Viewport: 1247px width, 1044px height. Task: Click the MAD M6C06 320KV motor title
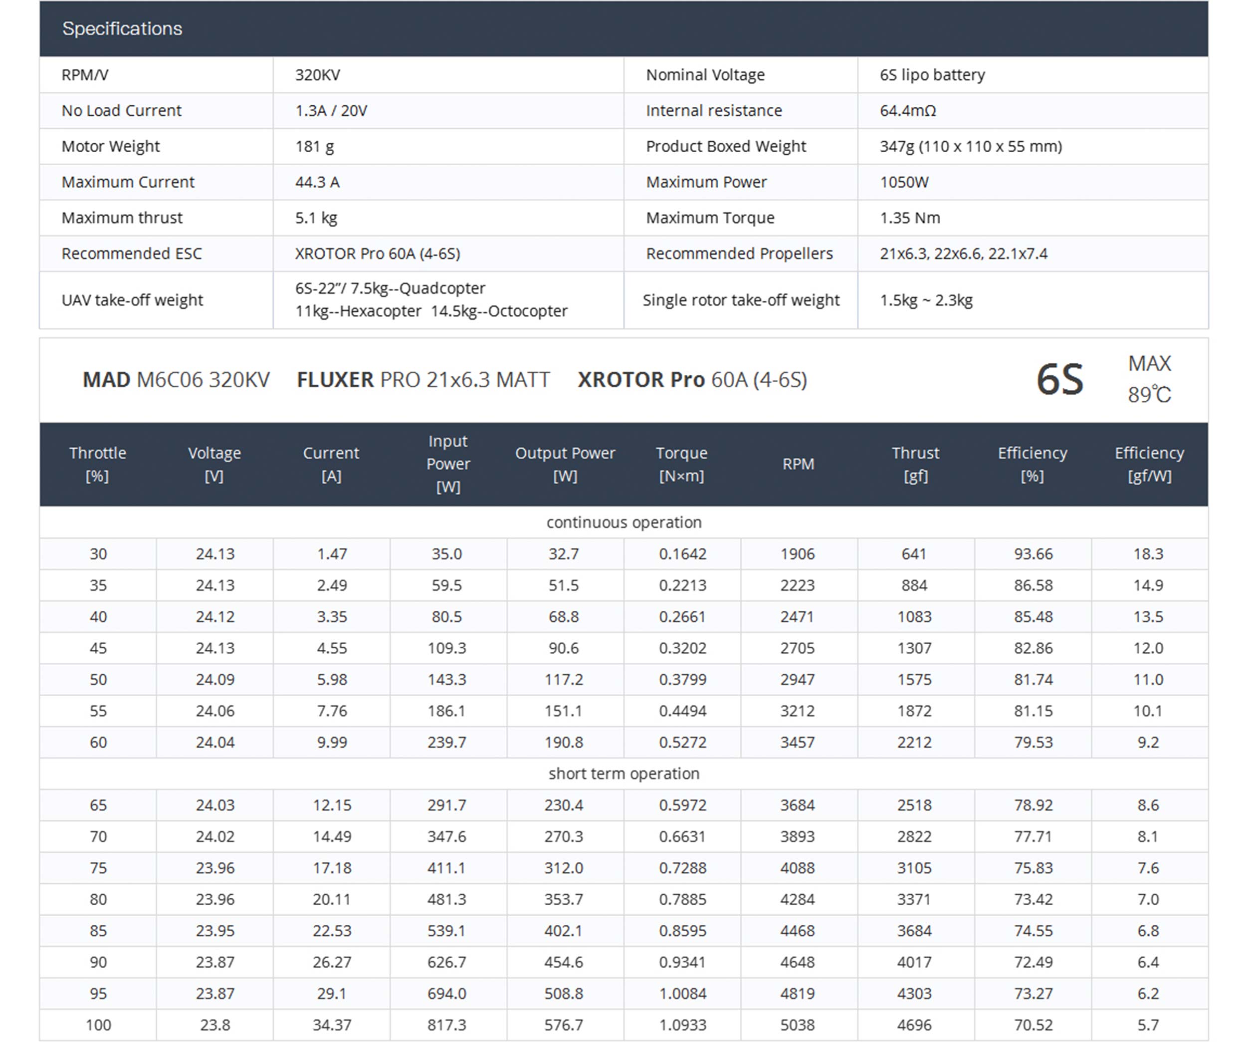(x=176, y=380)
